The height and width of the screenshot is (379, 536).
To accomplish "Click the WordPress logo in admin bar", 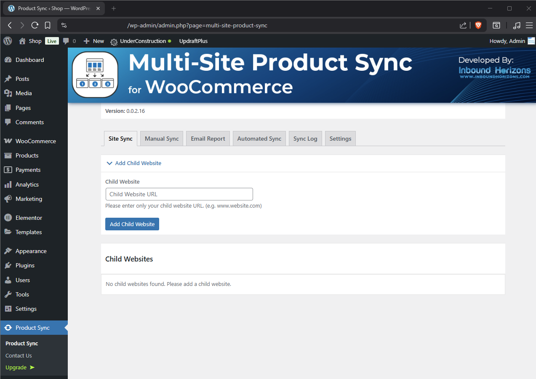I will click(x=8, y=41).
